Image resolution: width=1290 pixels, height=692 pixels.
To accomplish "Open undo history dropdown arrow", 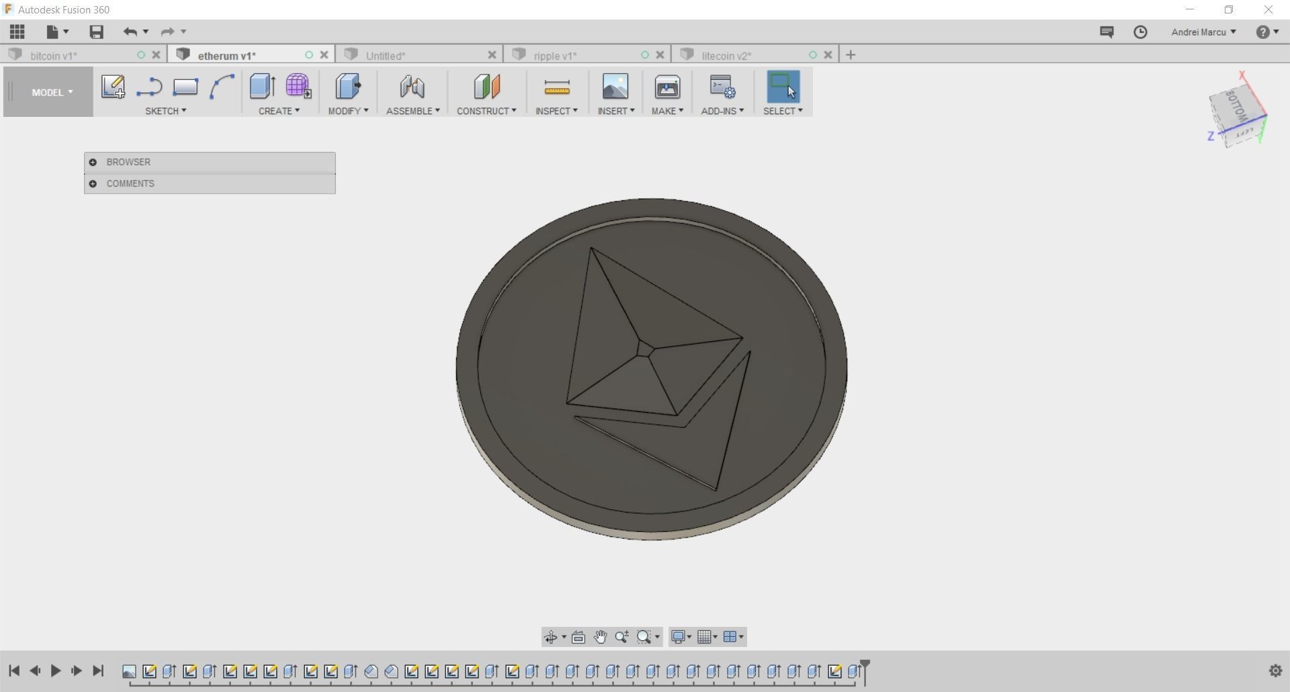I will pos(146,32).
